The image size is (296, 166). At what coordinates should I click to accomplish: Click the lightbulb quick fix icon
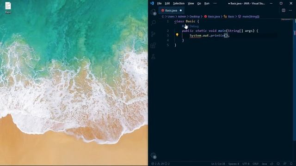pos(177,35)
